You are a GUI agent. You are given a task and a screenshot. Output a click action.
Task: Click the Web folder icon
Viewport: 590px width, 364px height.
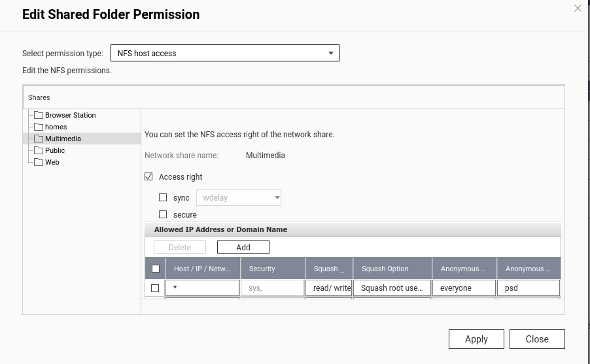click(x=39, y=162)
